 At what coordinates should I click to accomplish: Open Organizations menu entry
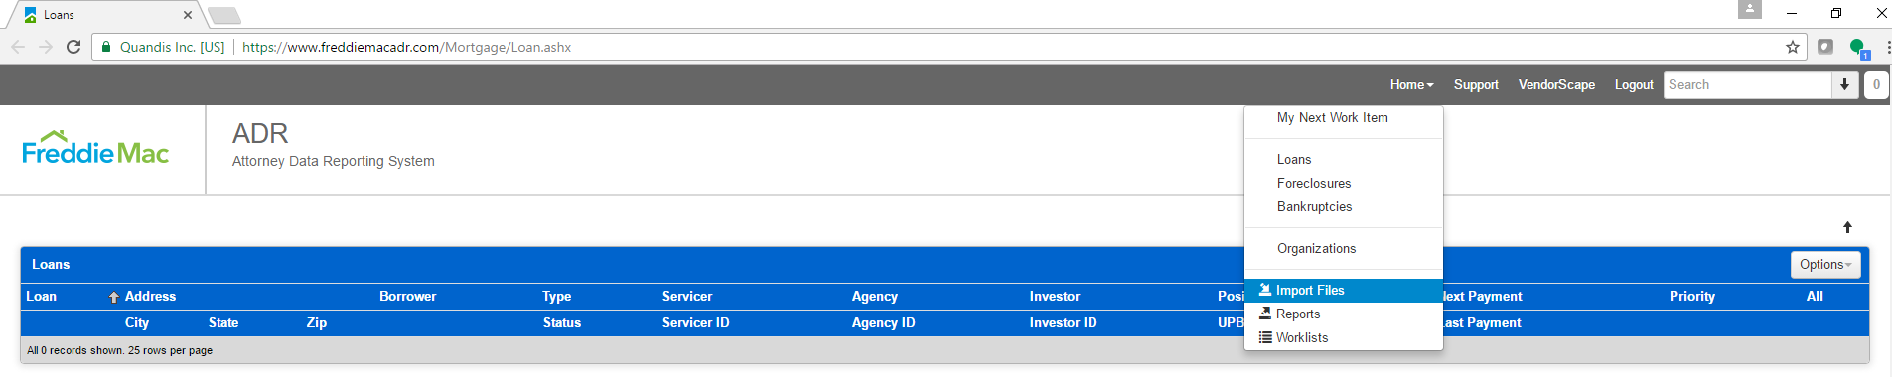point(1316,249)
